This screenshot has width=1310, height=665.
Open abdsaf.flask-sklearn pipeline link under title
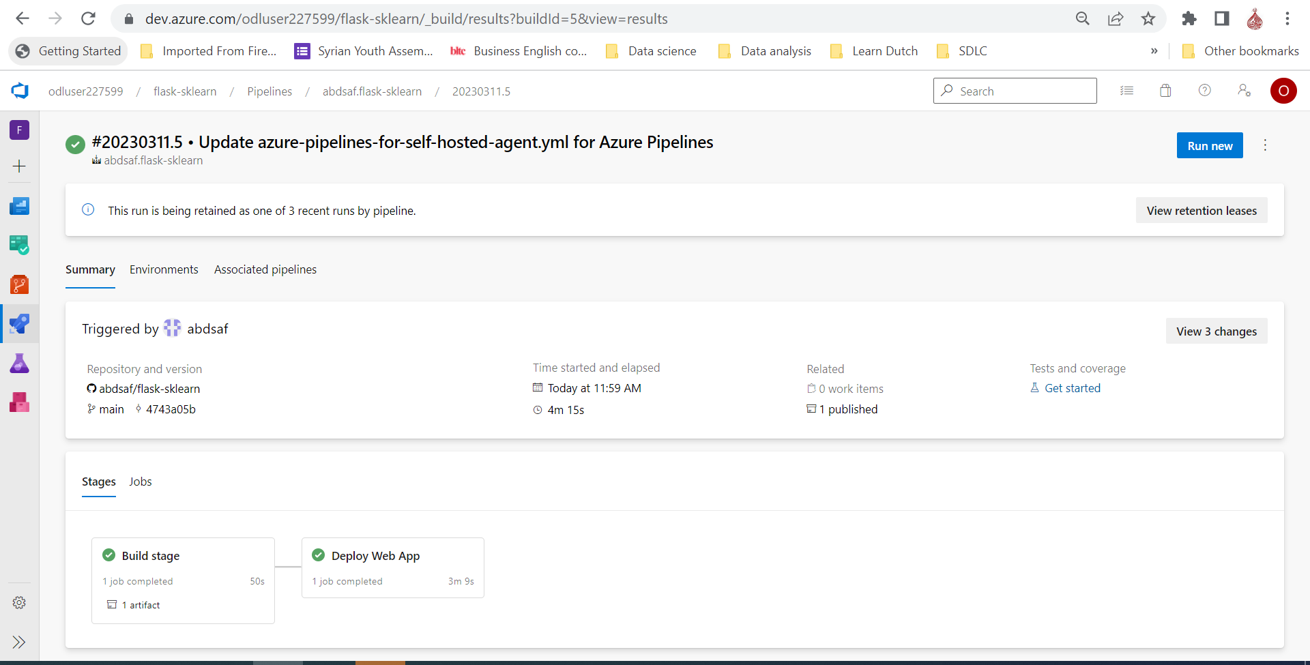click(154, 160)
